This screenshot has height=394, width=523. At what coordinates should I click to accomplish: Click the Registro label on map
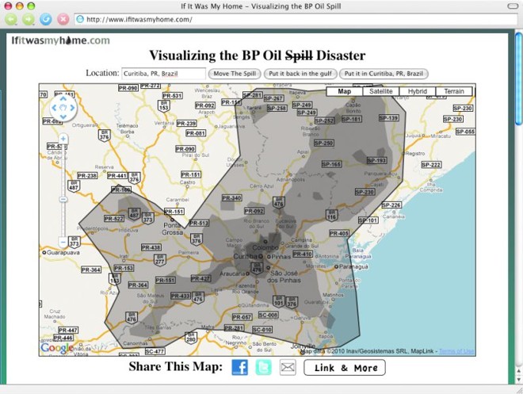pos(415,154)
